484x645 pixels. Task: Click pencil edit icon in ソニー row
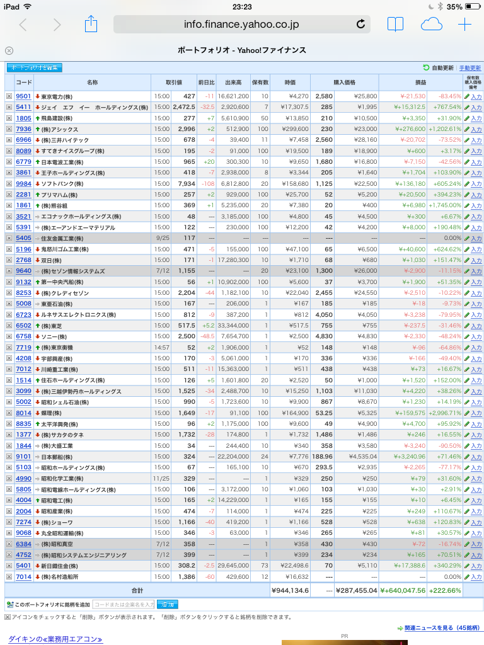[x=467, y=336]
